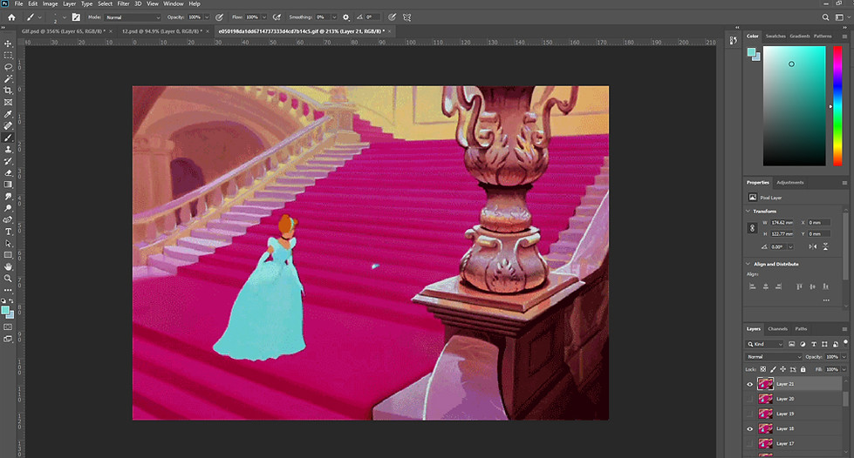The image size is (854, 458).
Task: Select the Gradient tool
Action: point(8,185)
